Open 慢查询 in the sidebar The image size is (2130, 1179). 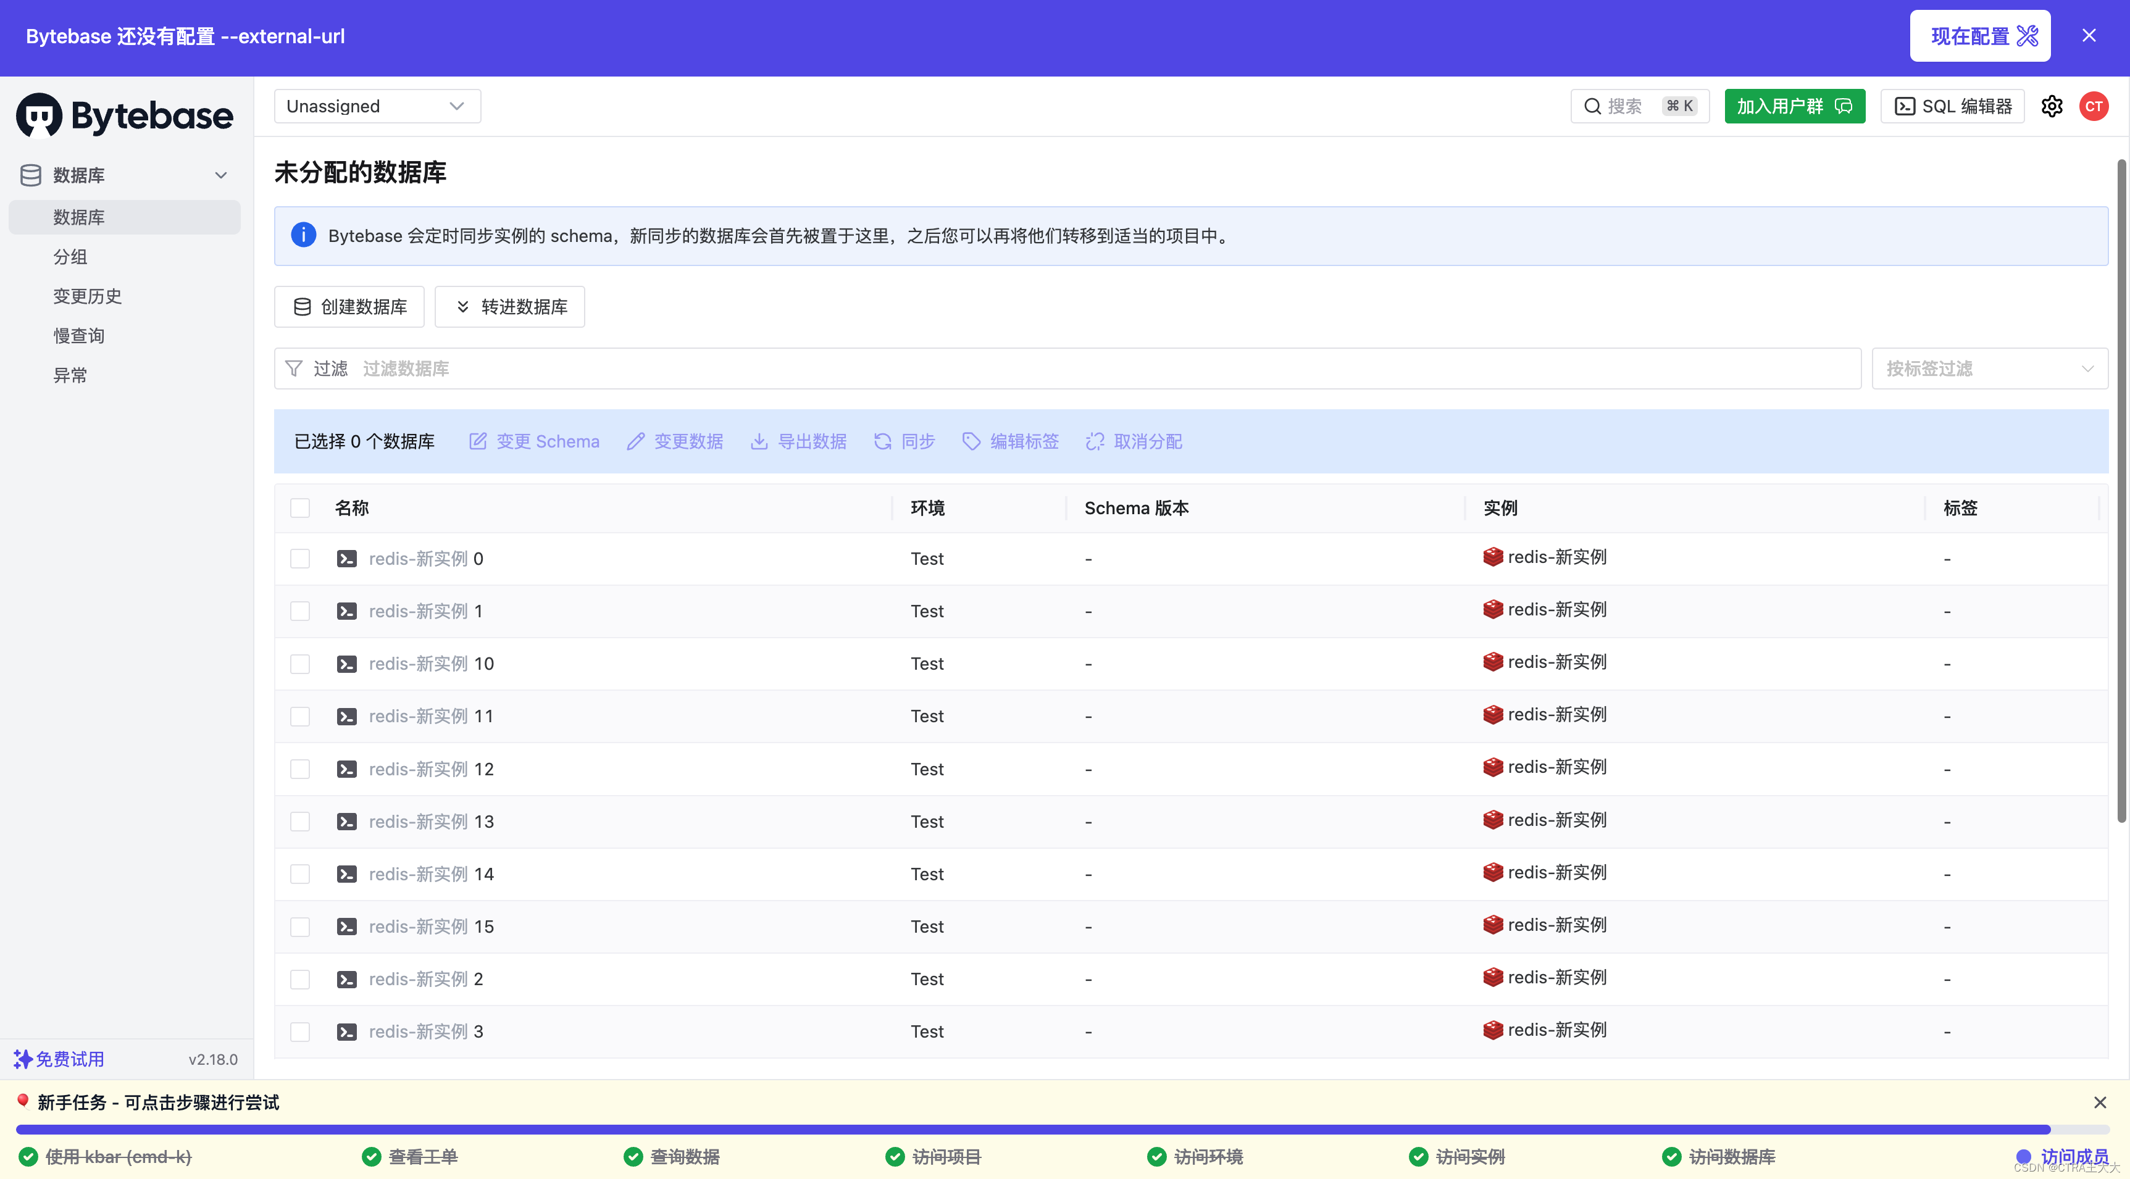(x=78, y=335)
